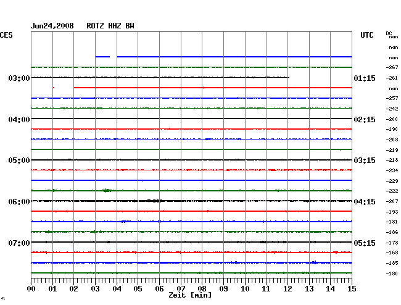Viewport: 401px width, 305px height.
Task: Click the DC value -207
Action: tap(392, 201)
